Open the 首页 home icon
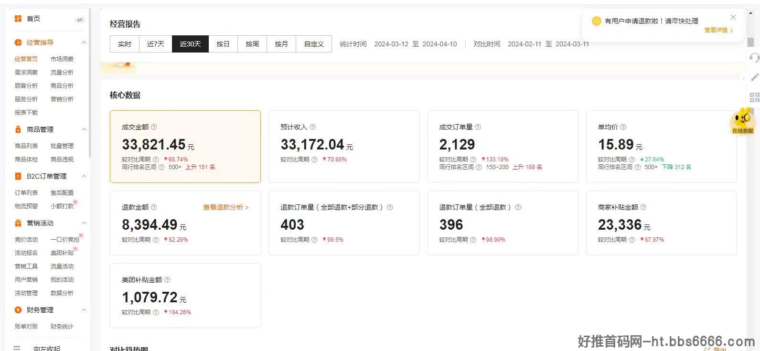760x351 pixels. click(x=18, y=19)
